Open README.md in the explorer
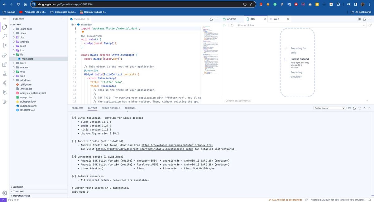The width and height of the screenshot is (374, 202). pyautogui.click(x=27, y=110)
